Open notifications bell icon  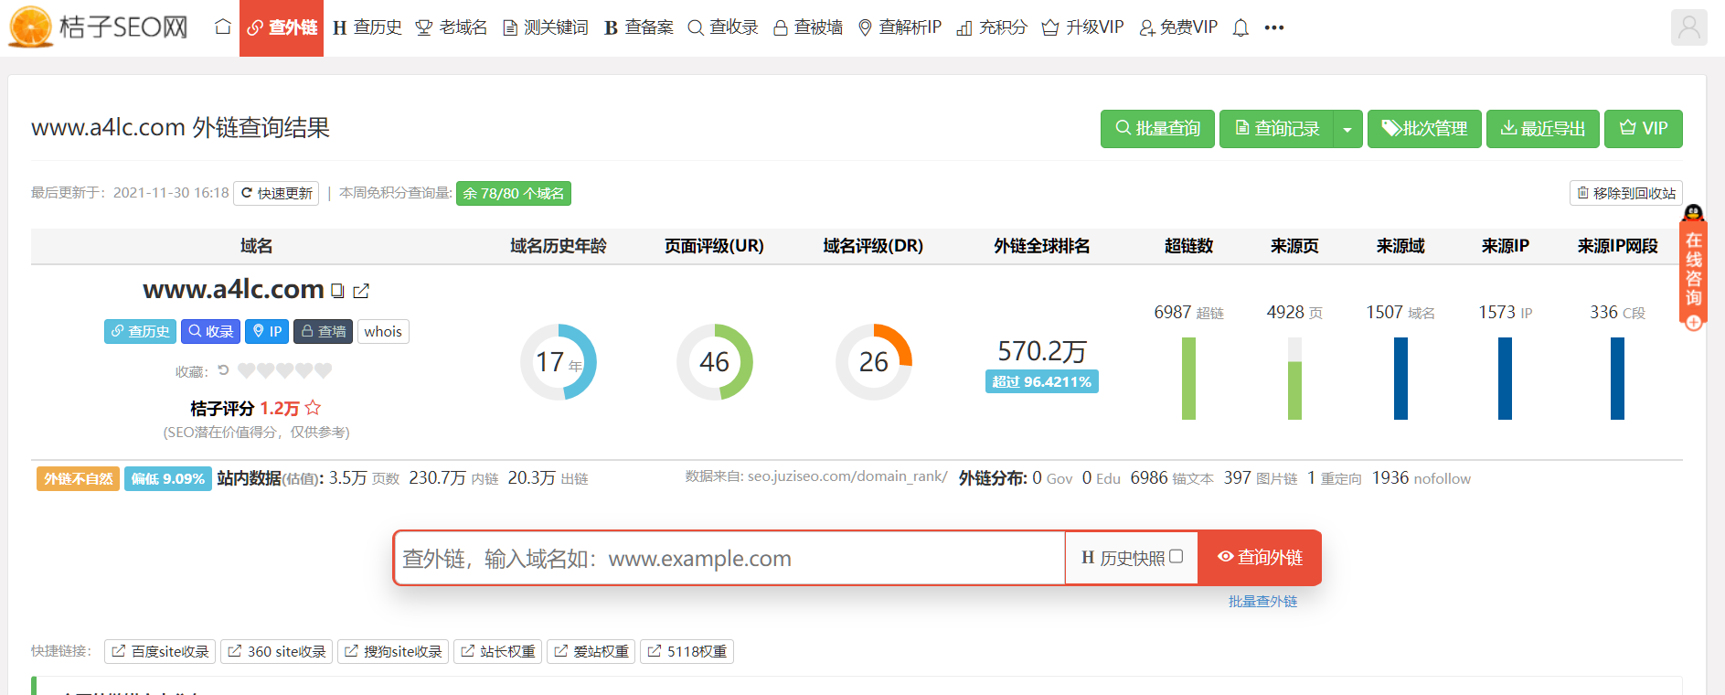[1241, 27]
